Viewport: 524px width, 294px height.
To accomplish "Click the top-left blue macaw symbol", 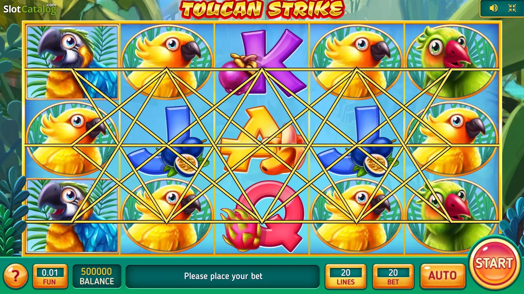I will (72, 62).
